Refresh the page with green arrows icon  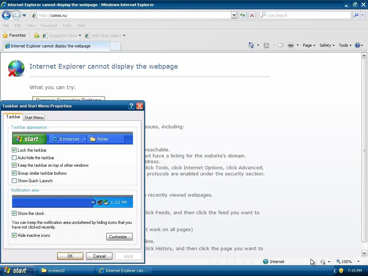[x=243, y=15]
